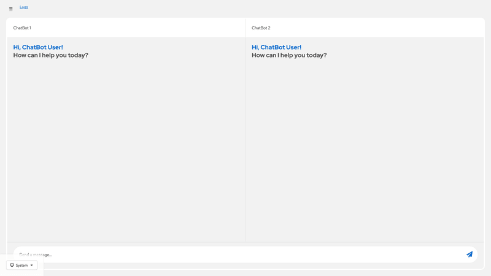
Task: Open the hamburger navigation menu
Action: pyautogui.click(x=10, y=9)
